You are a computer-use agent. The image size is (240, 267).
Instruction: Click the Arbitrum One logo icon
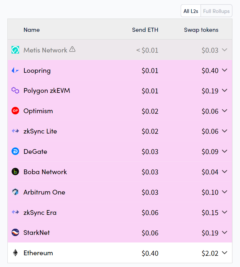[15, 192]
